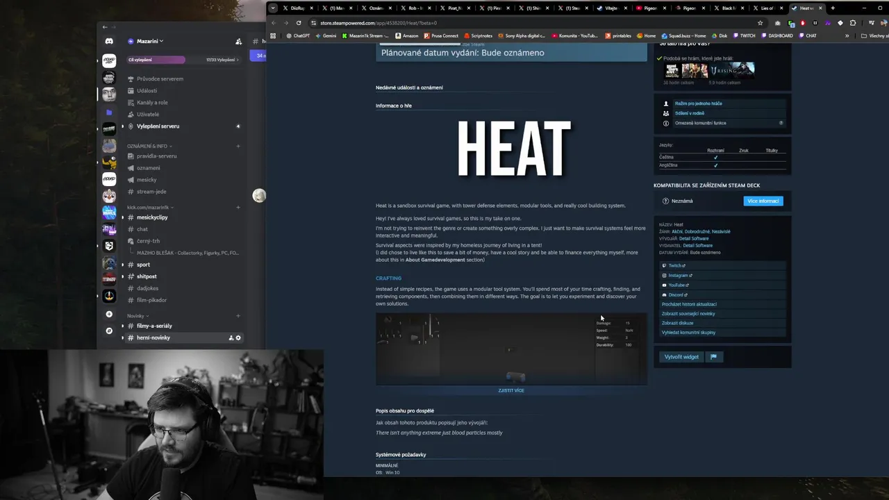Open TWITCH bookmark
889x500 pixels.
pos(743,35)
